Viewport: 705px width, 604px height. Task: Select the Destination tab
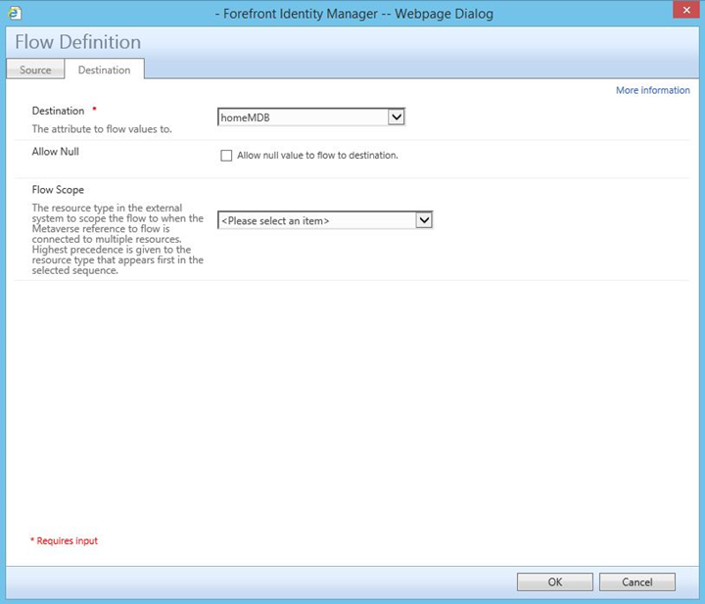(105, 70)
